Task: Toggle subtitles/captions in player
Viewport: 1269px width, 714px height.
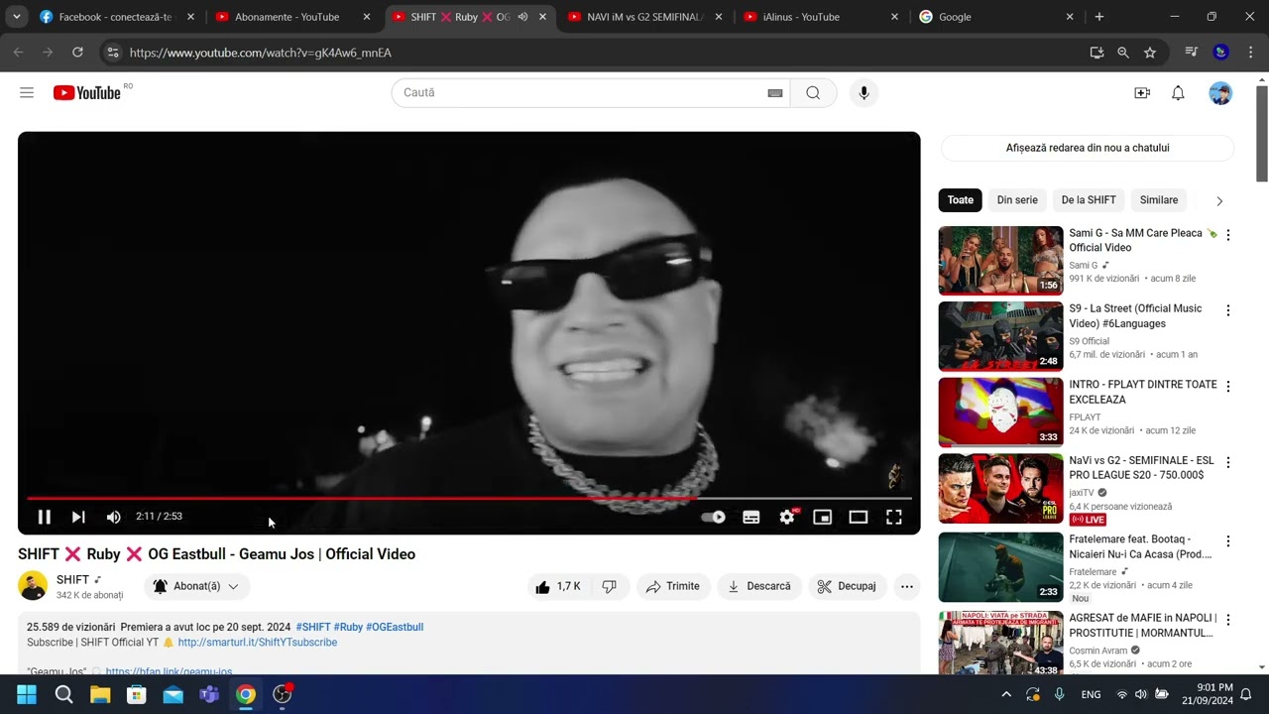Action: click(751, 517)
